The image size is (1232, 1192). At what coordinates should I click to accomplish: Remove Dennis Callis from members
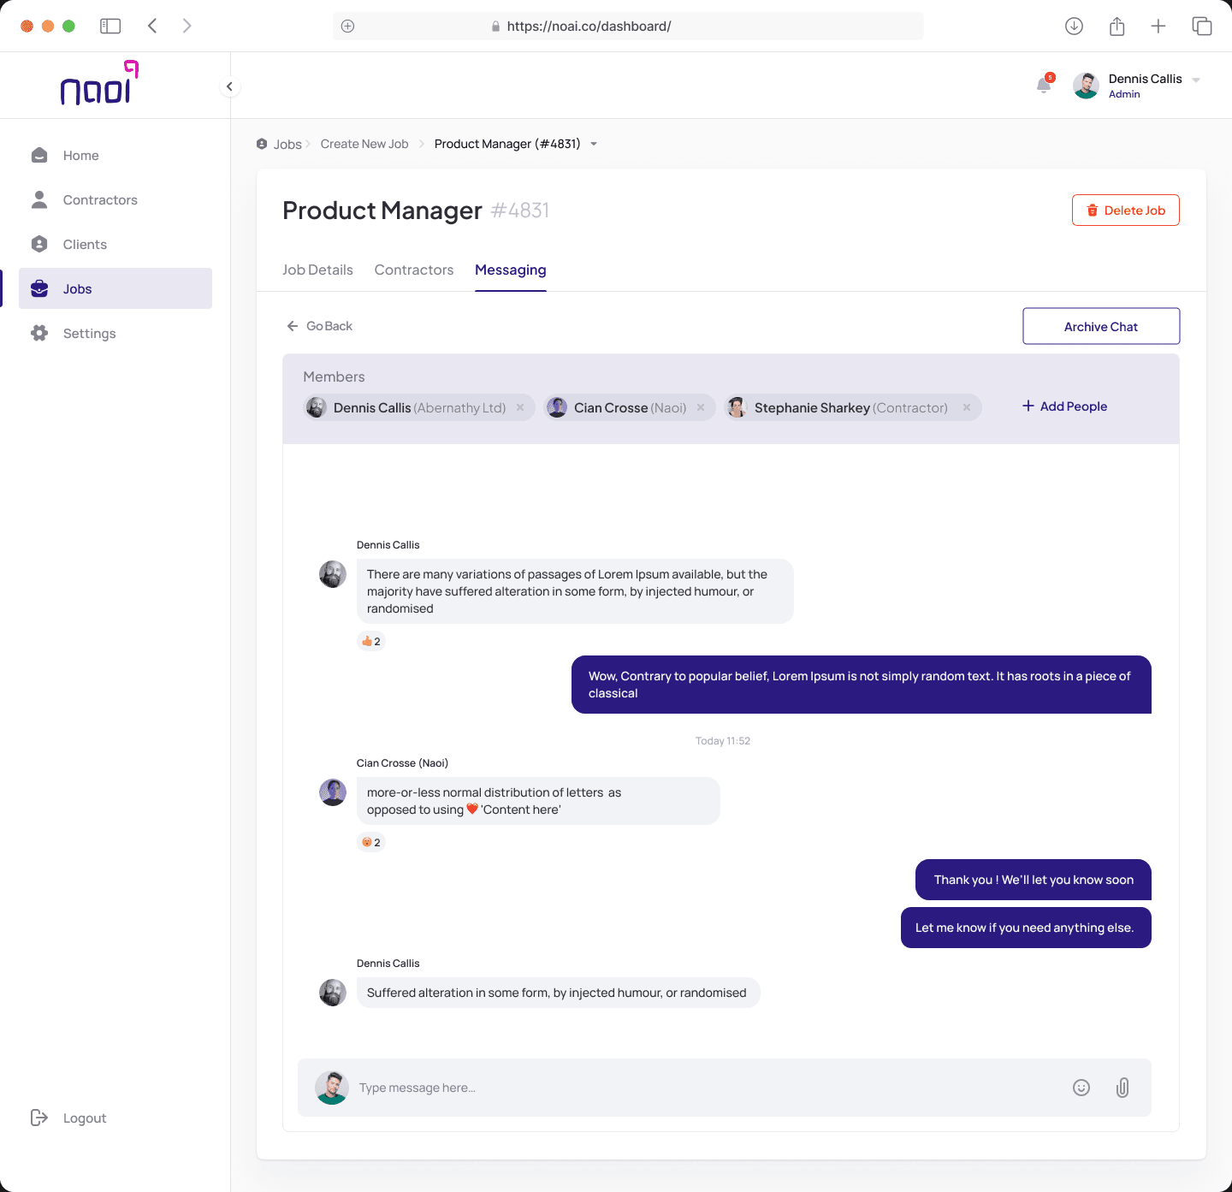pyautogui.click(x=520, y=407)
